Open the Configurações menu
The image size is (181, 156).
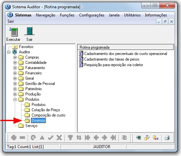pyautogui.click(x=91, y=15)
